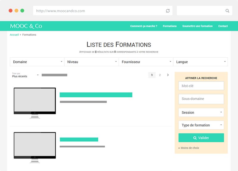This screenshot has height=171, width=238.
Task: Open Soumettre une formation page
Action: point(197,26)
